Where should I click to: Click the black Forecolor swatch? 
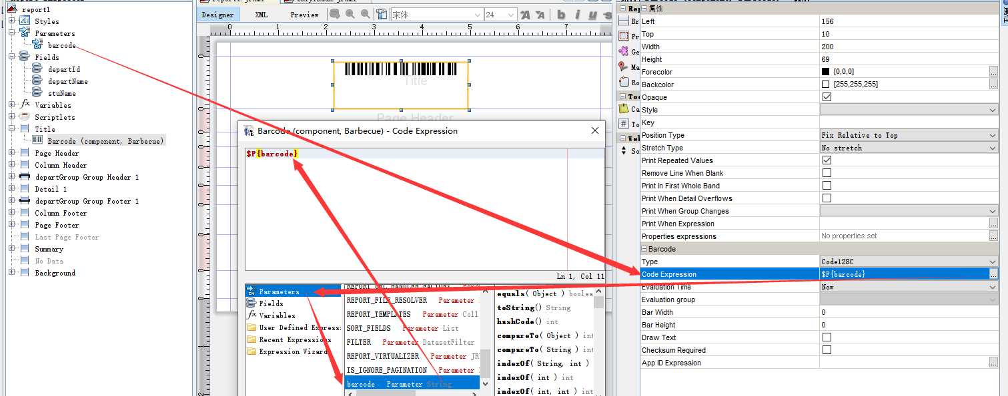tap(826, 72)
